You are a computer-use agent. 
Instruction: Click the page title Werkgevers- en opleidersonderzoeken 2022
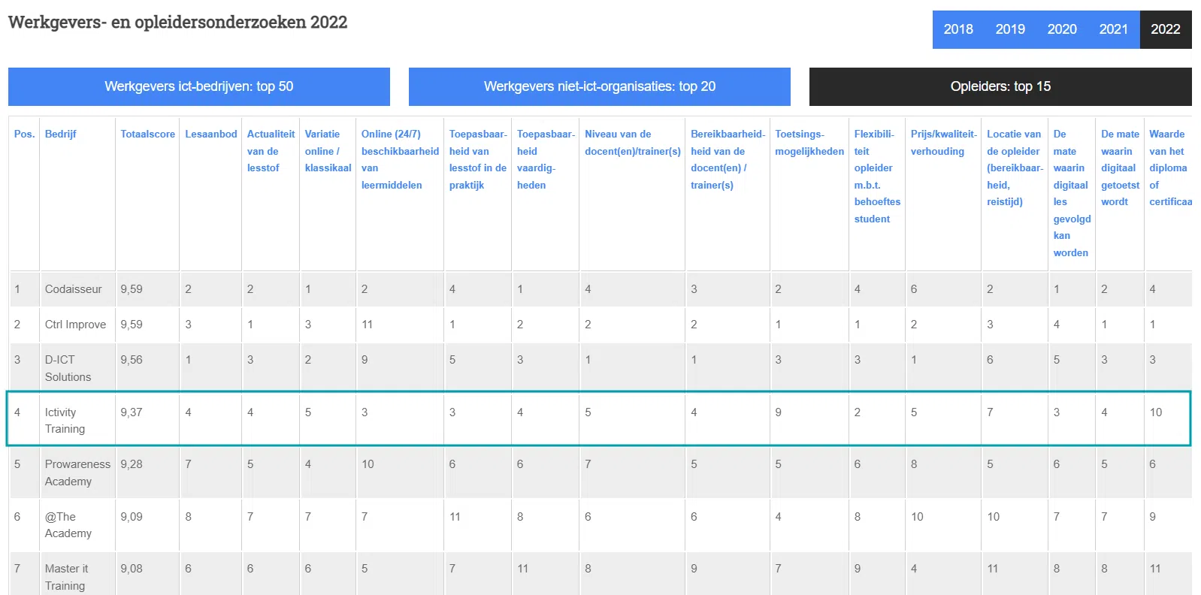(178, 23)
